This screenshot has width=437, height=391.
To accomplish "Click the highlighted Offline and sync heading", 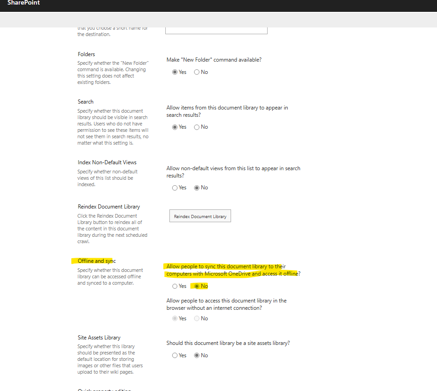I will click(x=96, y=261).
